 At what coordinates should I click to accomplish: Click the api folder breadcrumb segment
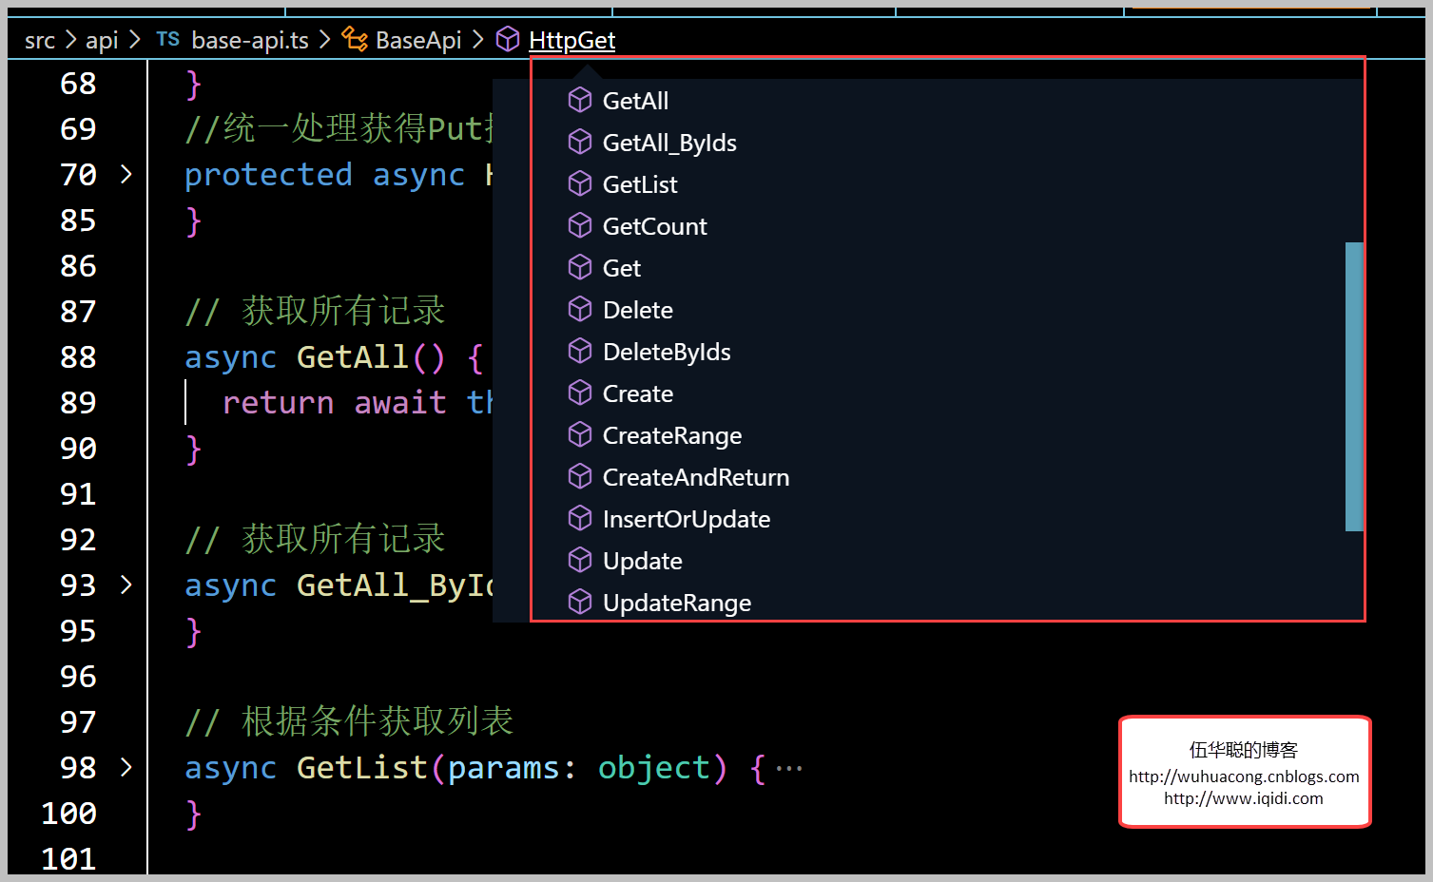pyautogui.click(x=102, y=40)
